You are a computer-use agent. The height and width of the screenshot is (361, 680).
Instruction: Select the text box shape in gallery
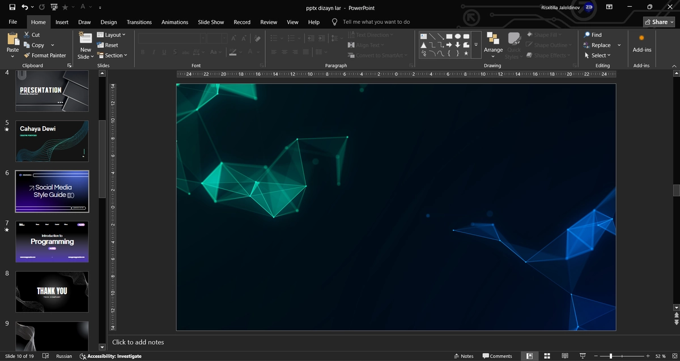click(423, 36)
